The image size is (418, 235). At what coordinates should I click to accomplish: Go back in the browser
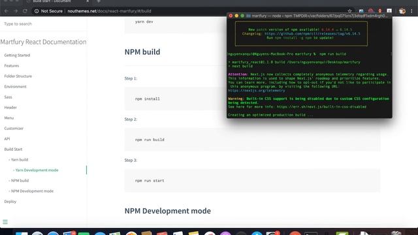[7, 11]
